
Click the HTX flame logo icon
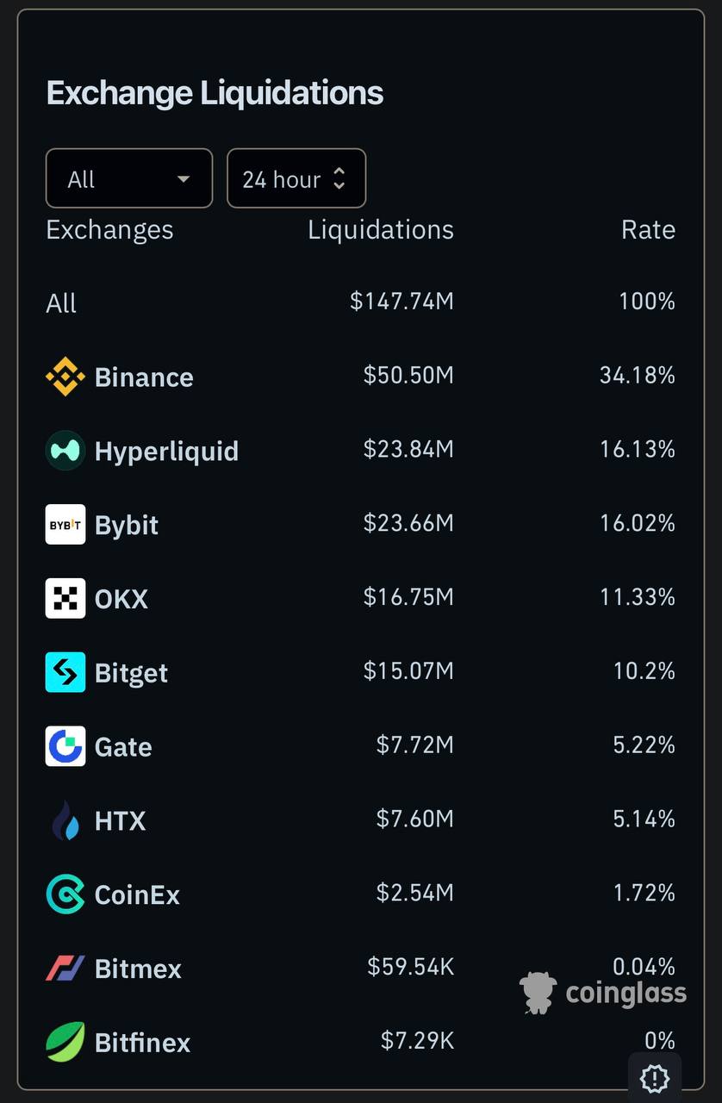[65, 820]
